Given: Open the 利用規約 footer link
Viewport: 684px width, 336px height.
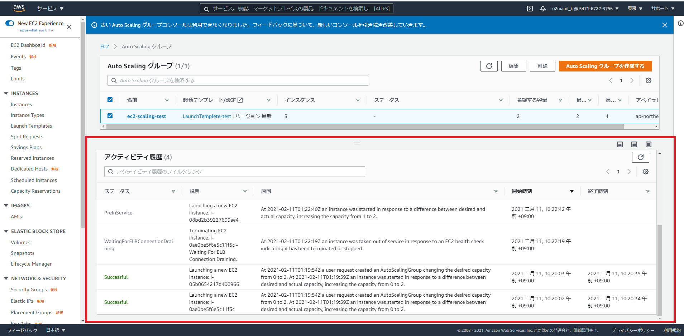Looking at the screenshot, I should pos(672,330).
